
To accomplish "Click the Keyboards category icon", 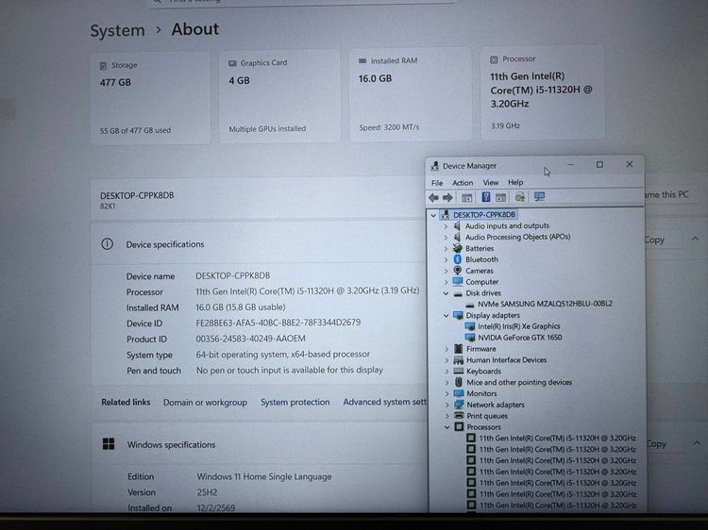I will coord(458,371).
